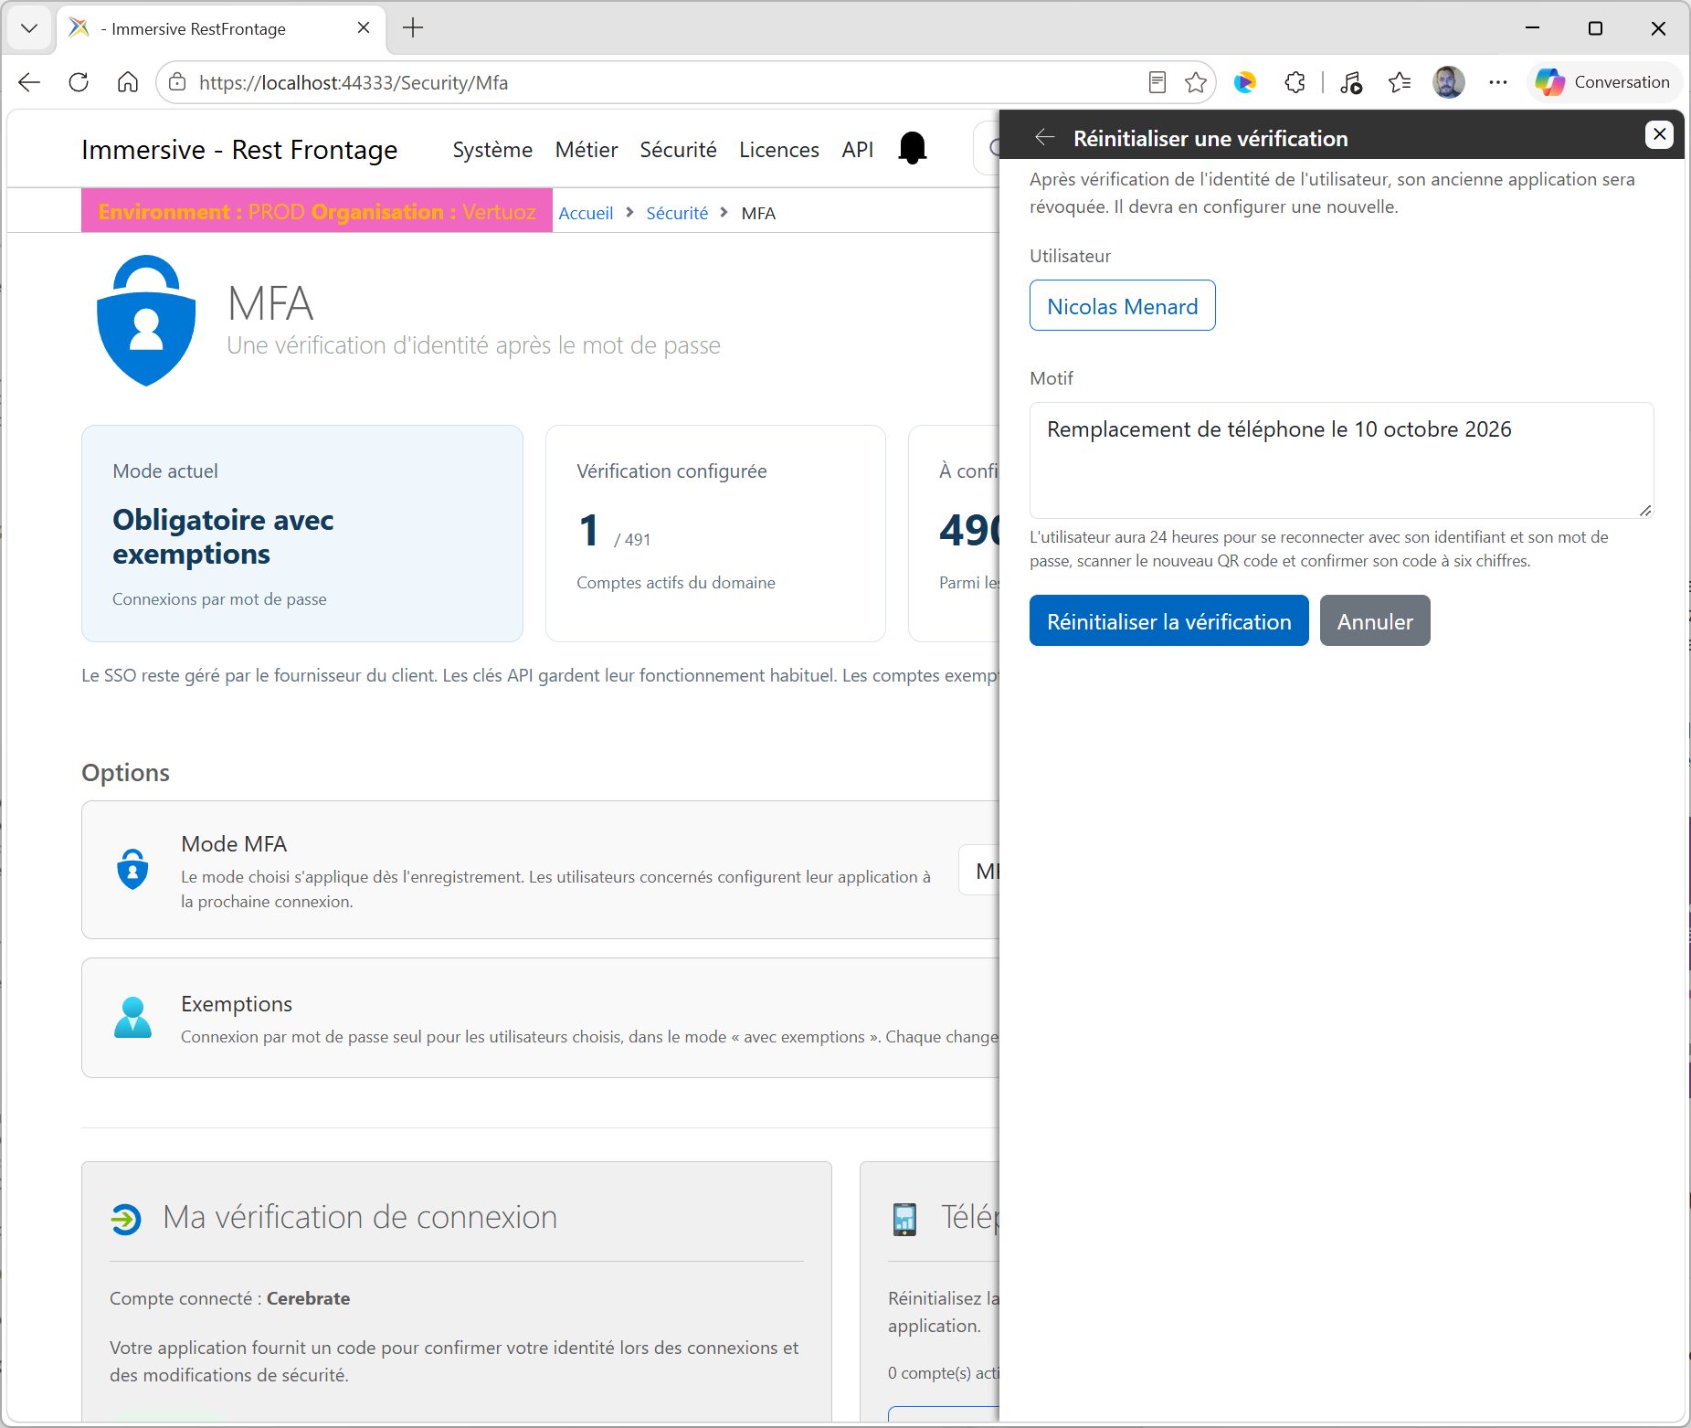Open the Exemptions option row
The image size is (1691, 1428).
tap(541, 1018)
